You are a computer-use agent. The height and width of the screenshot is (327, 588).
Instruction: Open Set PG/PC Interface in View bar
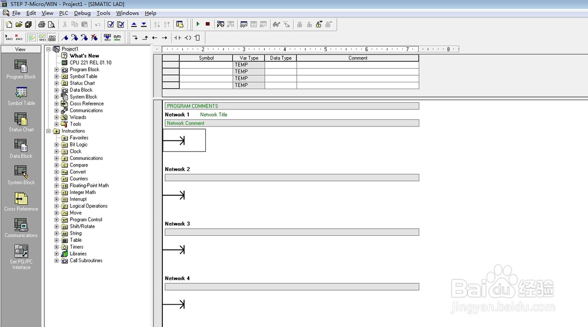(x=21, y=257)
